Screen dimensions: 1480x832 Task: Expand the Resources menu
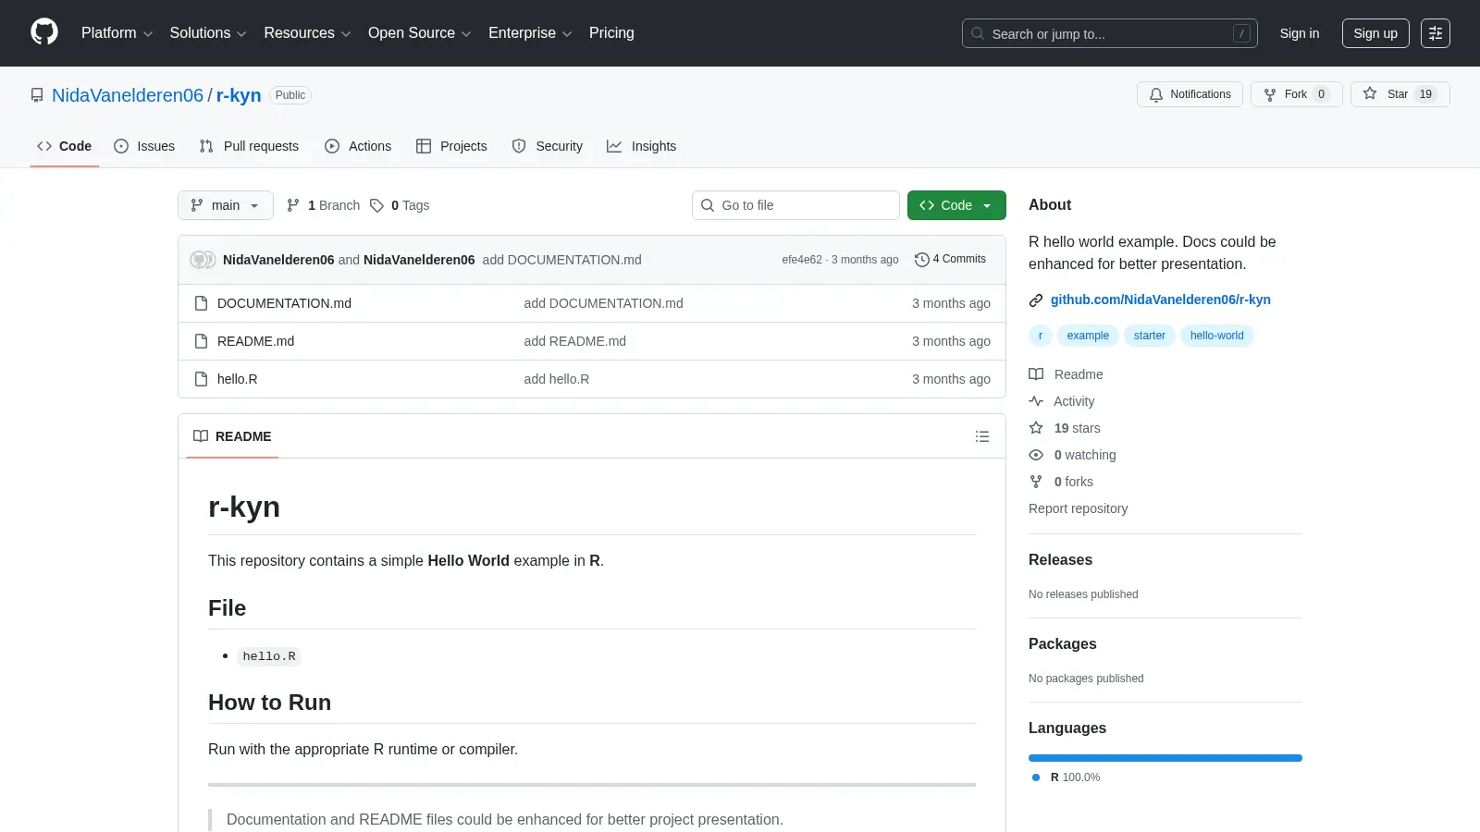(307, 33)
